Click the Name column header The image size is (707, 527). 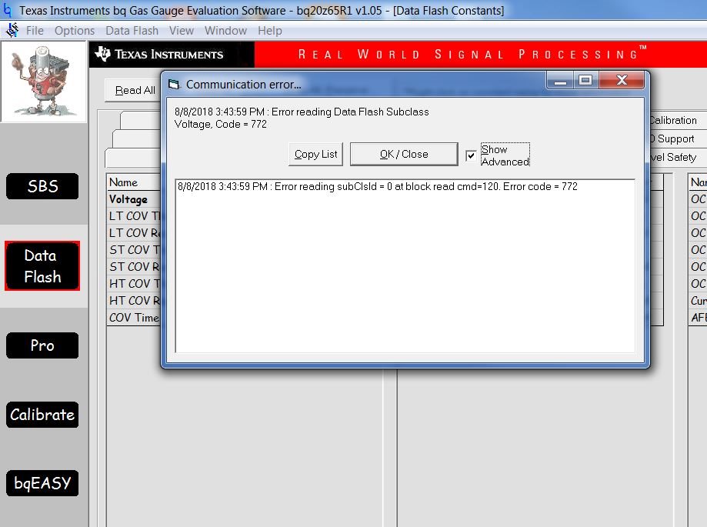point(135,182)
